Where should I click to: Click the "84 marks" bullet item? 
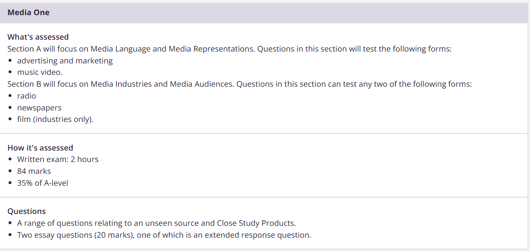pyautogui.click(x=34, y=171)
